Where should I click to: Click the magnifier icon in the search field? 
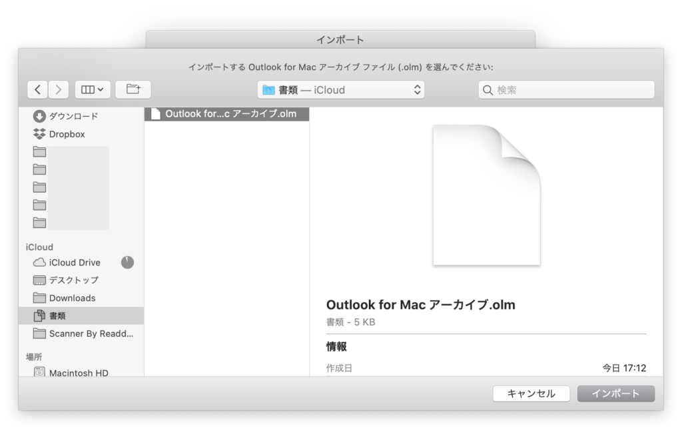pyautogui.click(x=488, y=90)
